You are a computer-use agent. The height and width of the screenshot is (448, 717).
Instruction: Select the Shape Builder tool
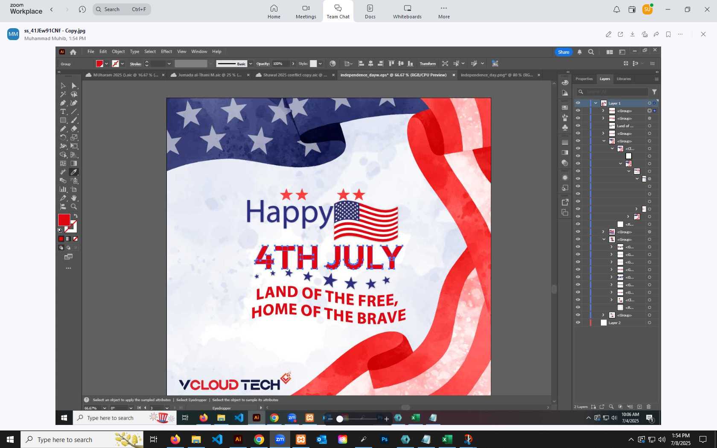tap(63, 155)
